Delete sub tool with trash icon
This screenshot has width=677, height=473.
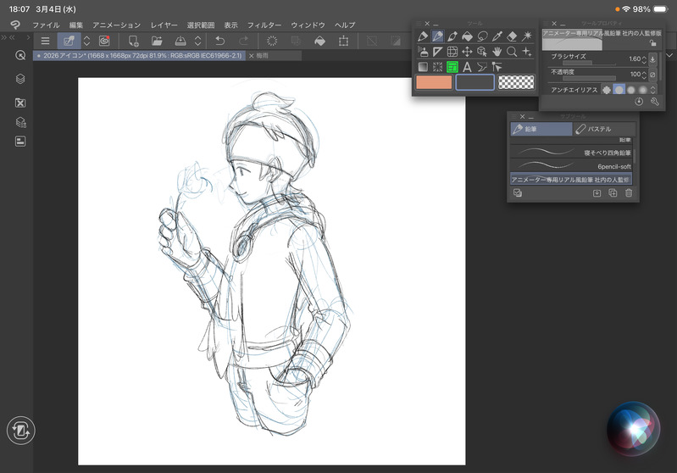[628, 193]
